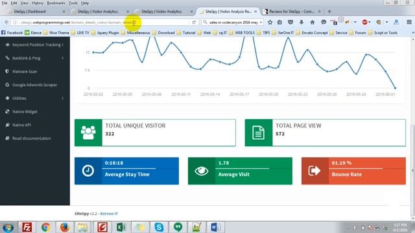This screenshot has width=415, height=233.
Task: Open Facebook bookmark
Action: point(12,33)
